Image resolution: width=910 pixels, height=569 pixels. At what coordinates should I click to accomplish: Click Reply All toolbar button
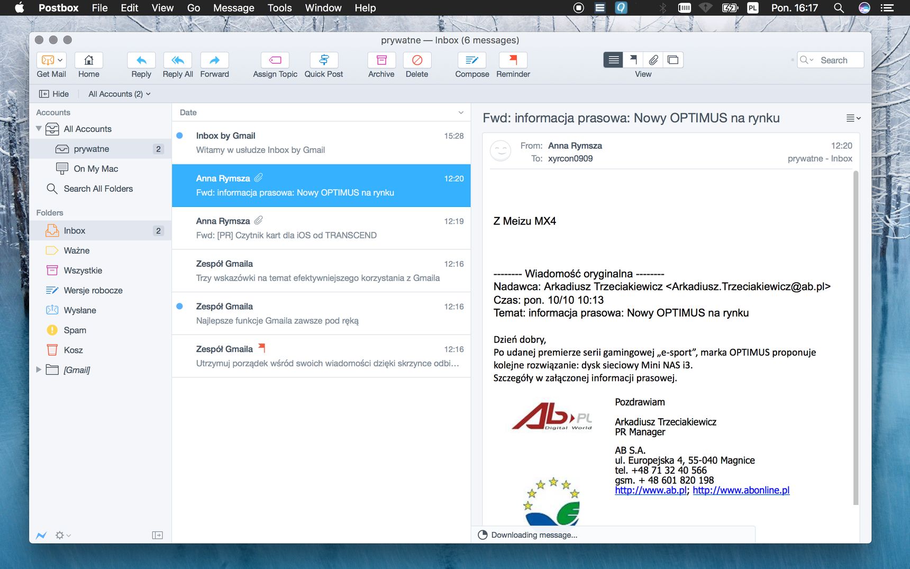point(178,60)
